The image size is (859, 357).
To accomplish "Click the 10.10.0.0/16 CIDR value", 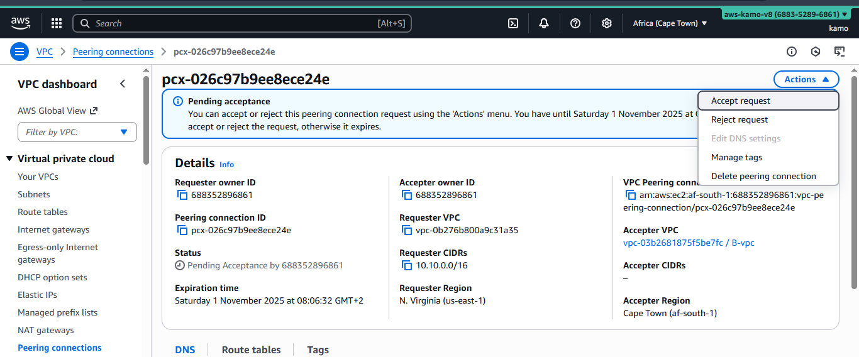I will pyautogui.click(x=442, y=265).
